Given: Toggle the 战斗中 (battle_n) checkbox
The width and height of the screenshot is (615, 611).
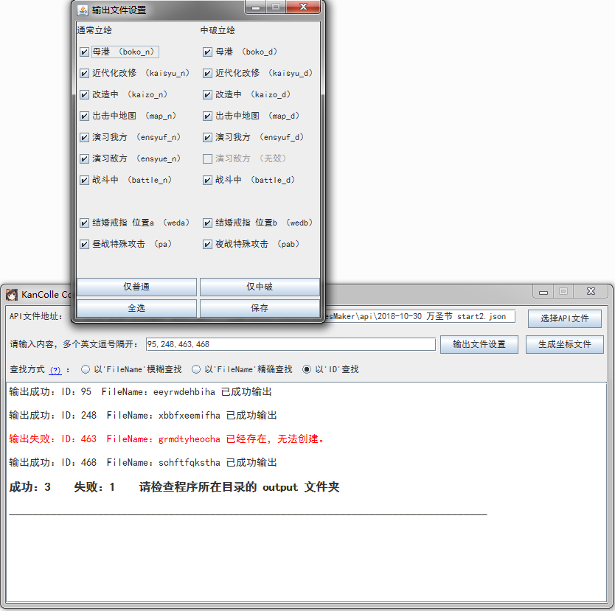Looking at the screenshot, I should [84, 180].
